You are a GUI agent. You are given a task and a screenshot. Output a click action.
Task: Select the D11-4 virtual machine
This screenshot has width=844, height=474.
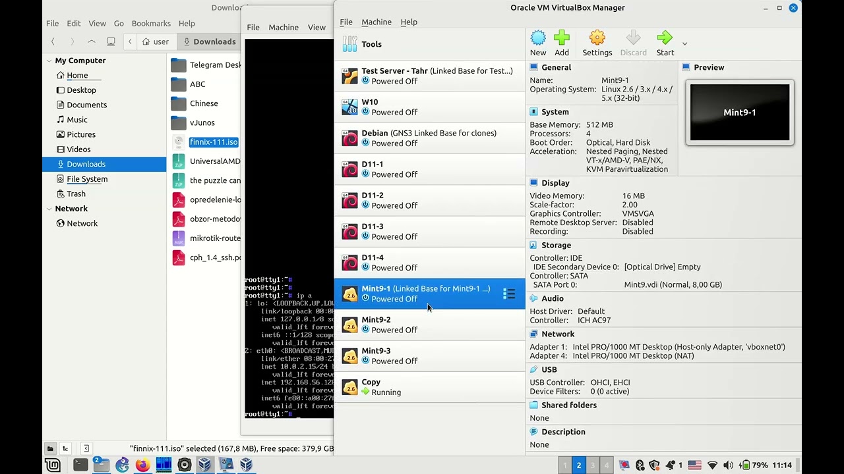click(430, 262)
